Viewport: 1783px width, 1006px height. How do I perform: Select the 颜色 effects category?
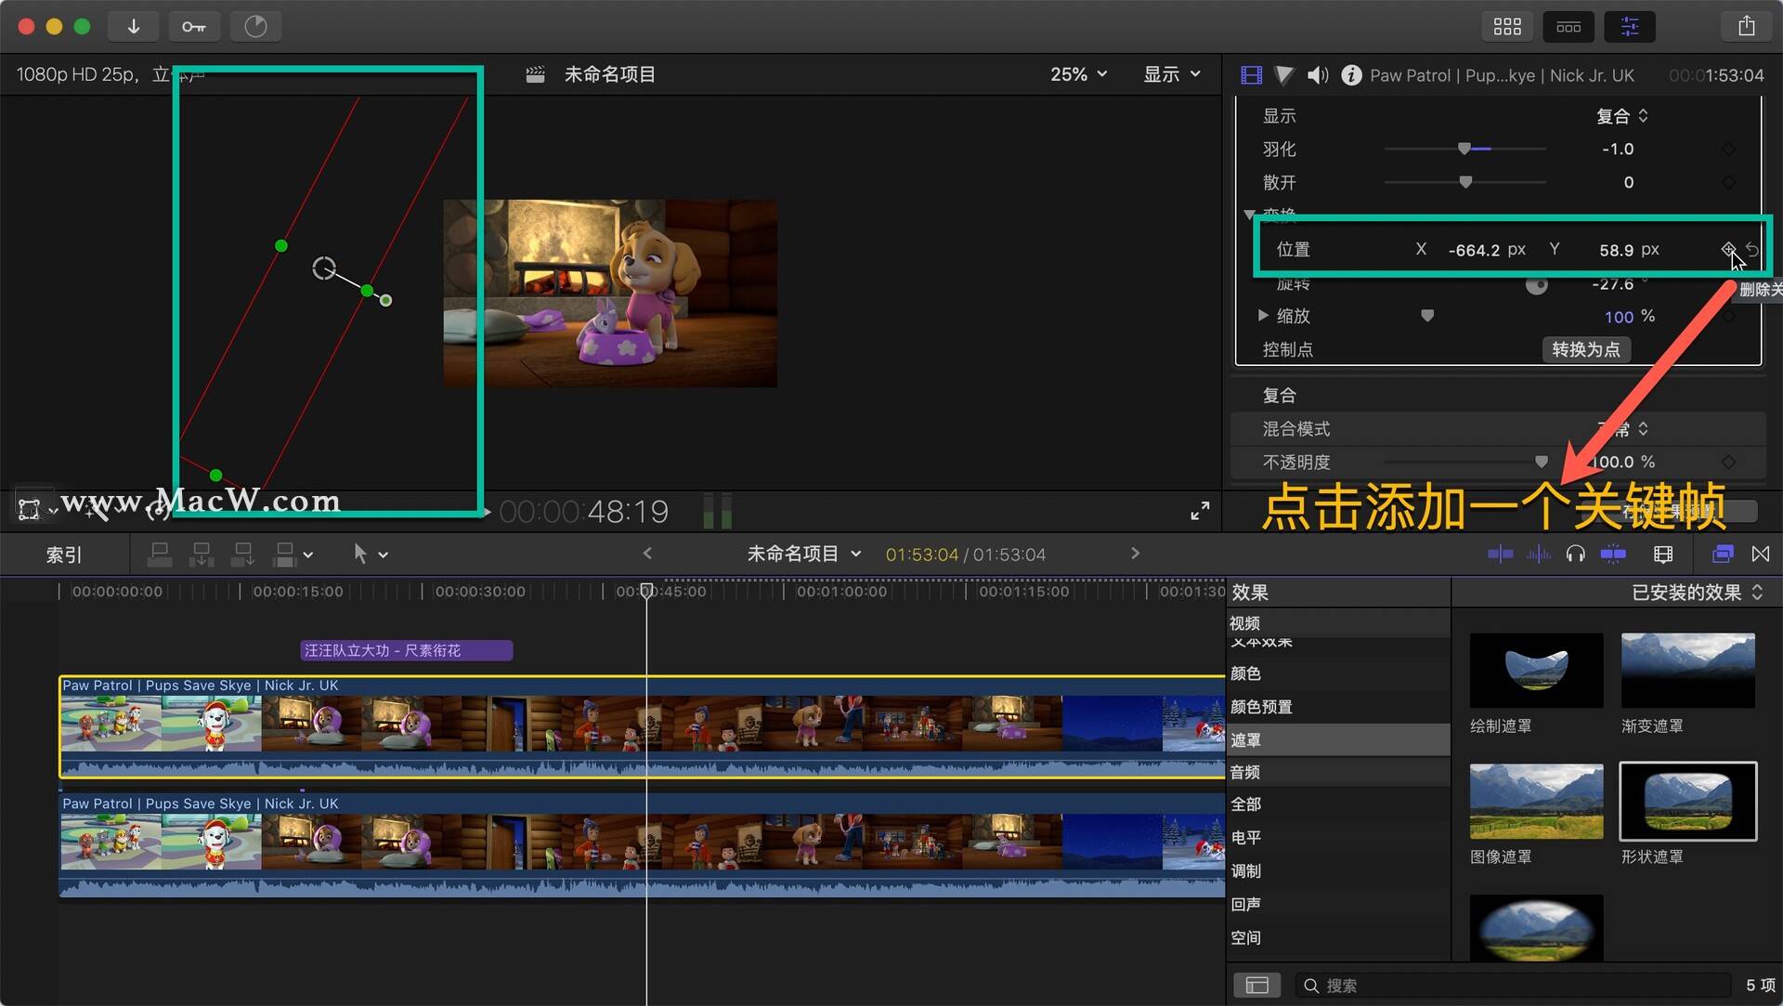(x=1245, y=673)
